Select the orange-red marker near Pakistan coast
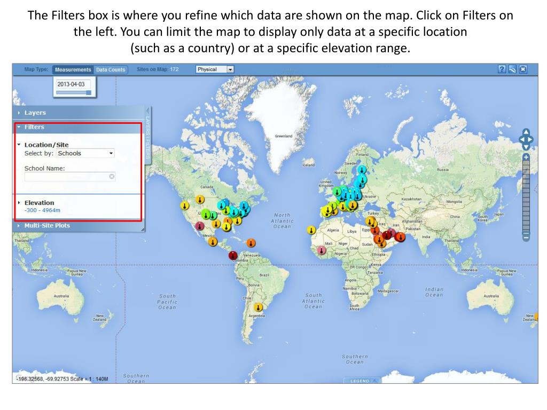Viewport: 547px width, 410px height. [401, 237]
